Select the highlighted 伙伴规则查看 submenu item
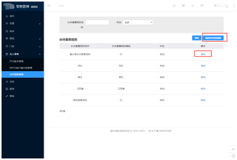 23,75
